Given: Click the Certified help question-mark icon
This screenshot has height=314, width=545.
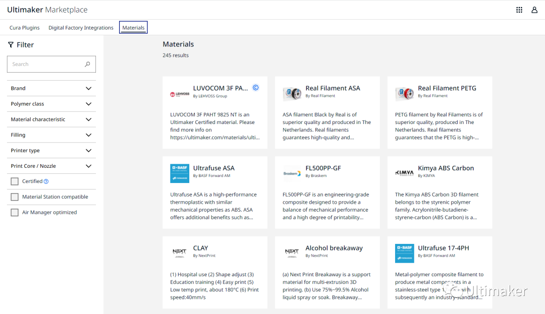Looking at the screenshot, I should click(46, 181).
